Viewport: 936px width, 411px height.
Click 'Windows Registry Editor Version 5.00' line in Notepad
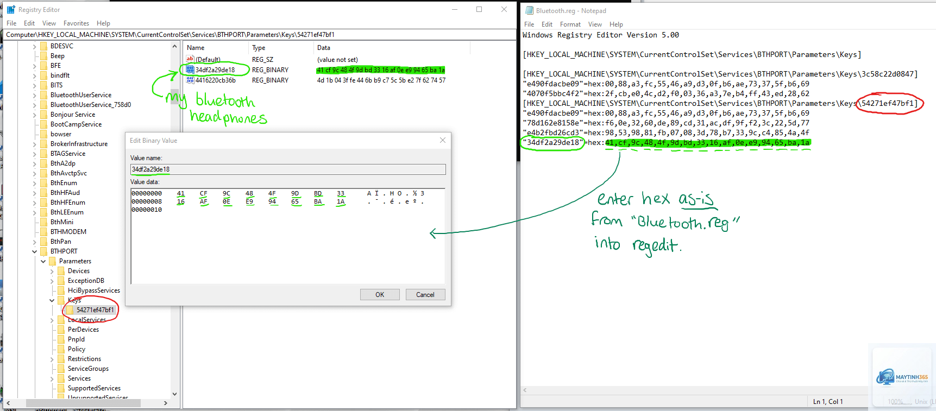pos(601,35)
